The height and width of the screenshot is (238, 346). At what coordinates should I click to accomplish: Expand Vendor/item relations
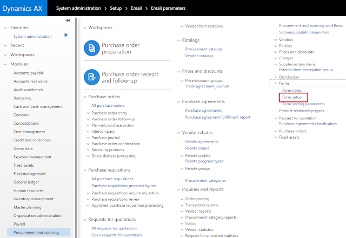point(182,26)
